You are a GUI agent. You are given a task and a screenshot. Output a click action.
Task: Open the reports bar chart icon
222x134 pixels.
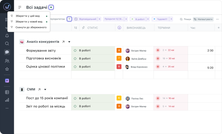7,100
